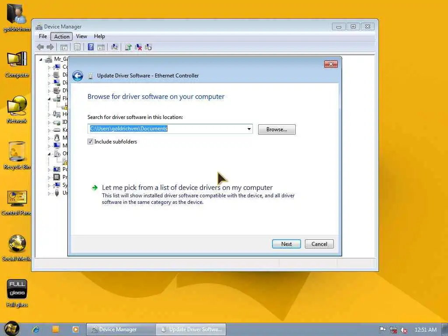Screen dimensions: 448x336
Task: Open the View menu
Action: point(81,36)
